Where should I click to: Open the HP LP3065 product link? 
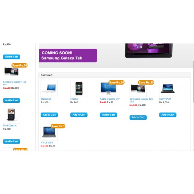(47, 142)
